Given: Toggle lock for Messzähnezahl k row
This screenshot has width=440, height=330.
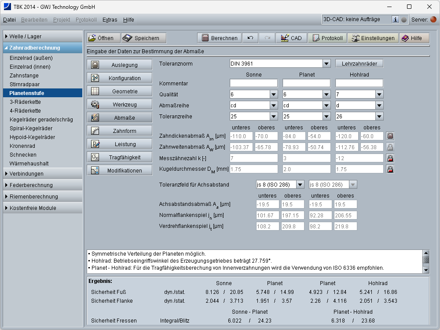Looking at the screenshot, I should 390,158.
